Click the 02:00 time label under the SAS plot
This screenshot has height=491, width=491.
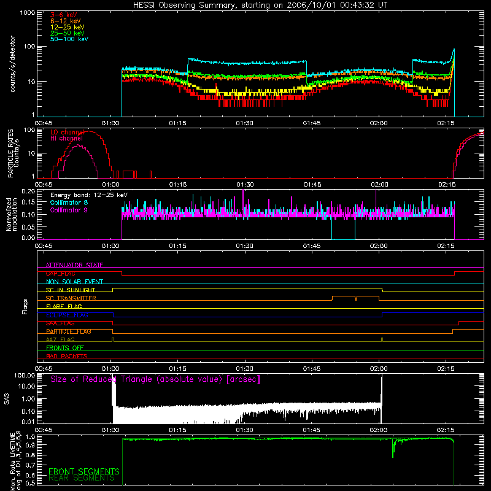[379, 430]
